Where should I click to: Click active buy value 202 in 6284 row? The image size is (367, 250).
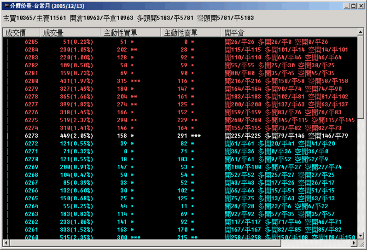122,50
